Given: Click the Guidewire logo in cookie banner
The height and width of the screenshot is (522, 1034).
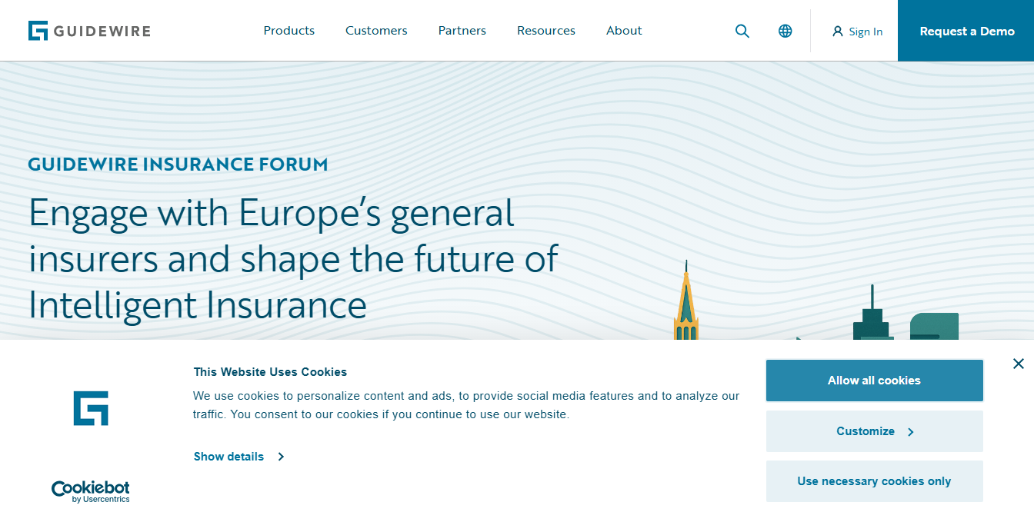Looking at the screenshot, I should tap(91, 408).
